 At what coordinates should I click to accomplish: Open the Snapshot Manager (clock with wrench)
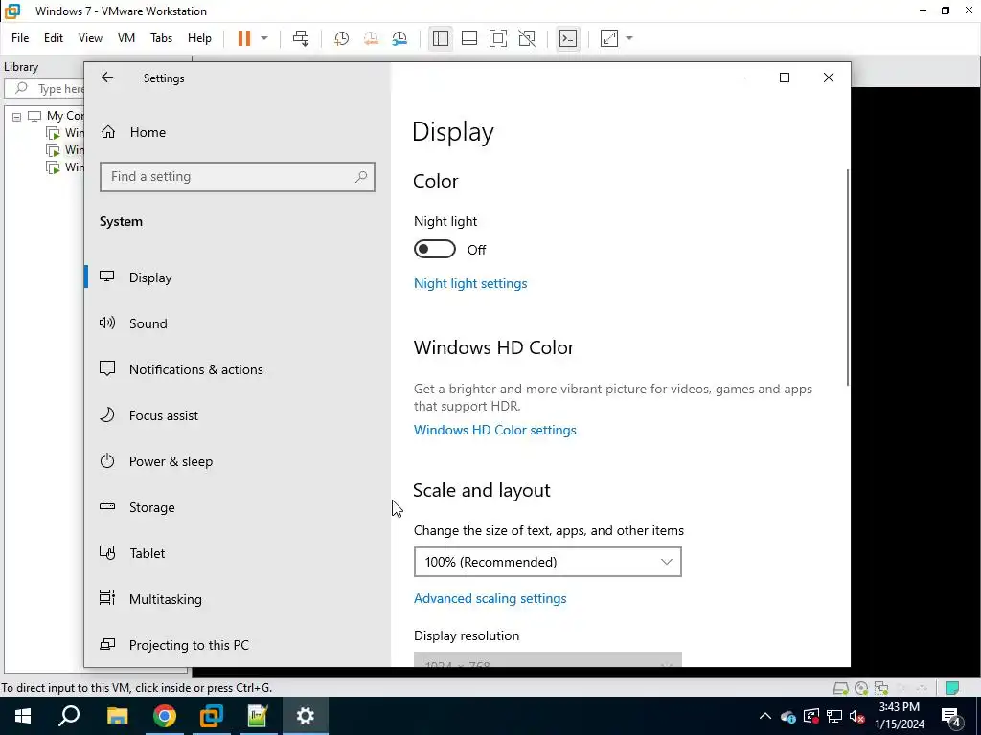point(399,38)
